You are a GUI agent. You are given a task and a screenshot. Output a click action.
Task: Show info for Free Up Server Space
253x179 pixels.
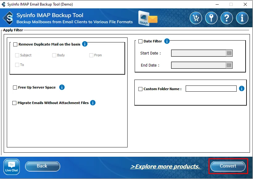pyautogui.click(x=62, y=87)
